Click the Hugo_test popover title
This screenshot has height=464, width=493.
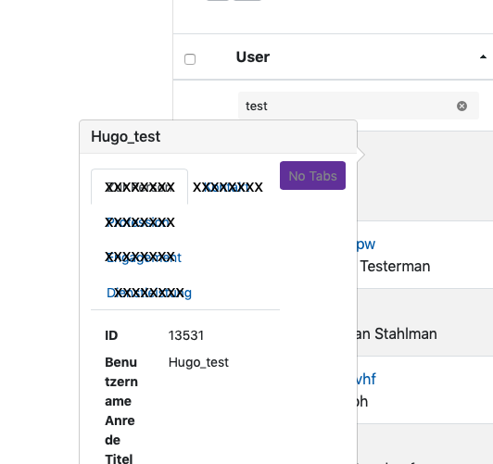click(x=125, y=137)
